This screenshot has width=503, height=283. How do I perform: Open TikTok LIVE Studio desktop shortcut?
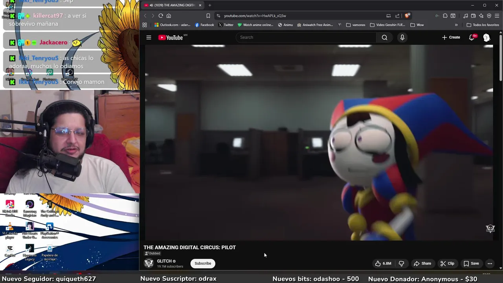[x=10, y=208]
